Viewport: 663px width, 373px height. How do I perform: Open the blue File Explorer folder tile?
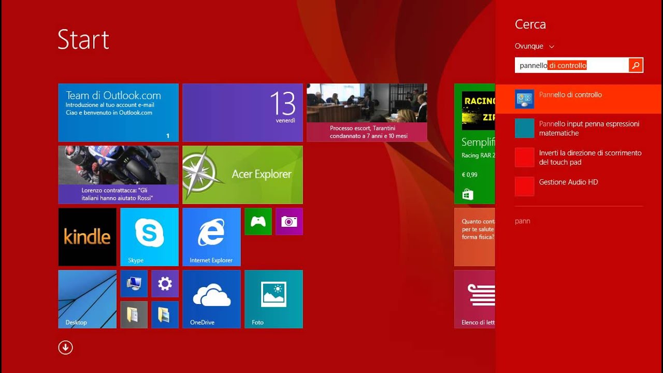pos(165,314)
